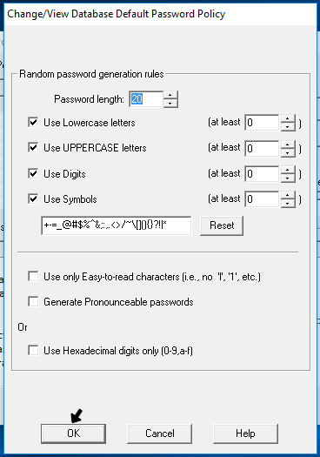Viewport: 320px width, 457px height.
Task: Enable Generate Pronounceable passwords
Action: coord(33,301)
